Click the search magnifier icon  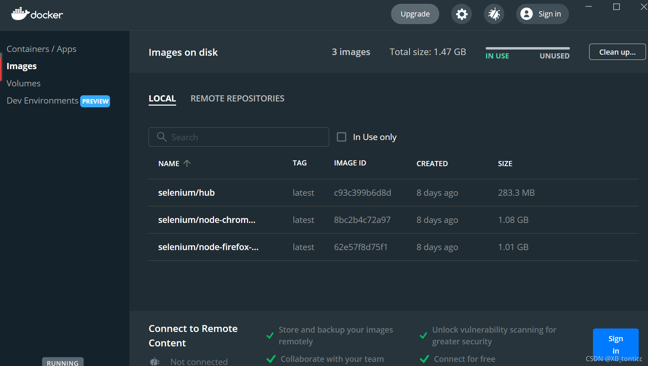(162, 137)
